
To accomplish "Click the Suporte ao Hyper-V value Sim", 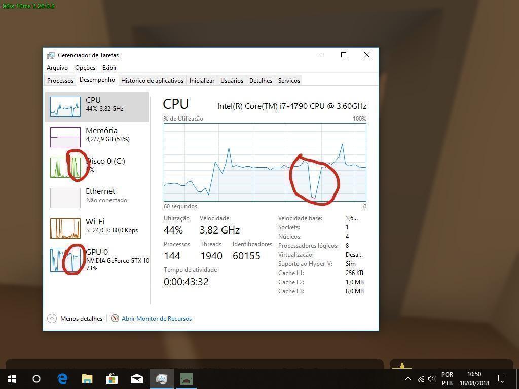I will tap(351, 264).
